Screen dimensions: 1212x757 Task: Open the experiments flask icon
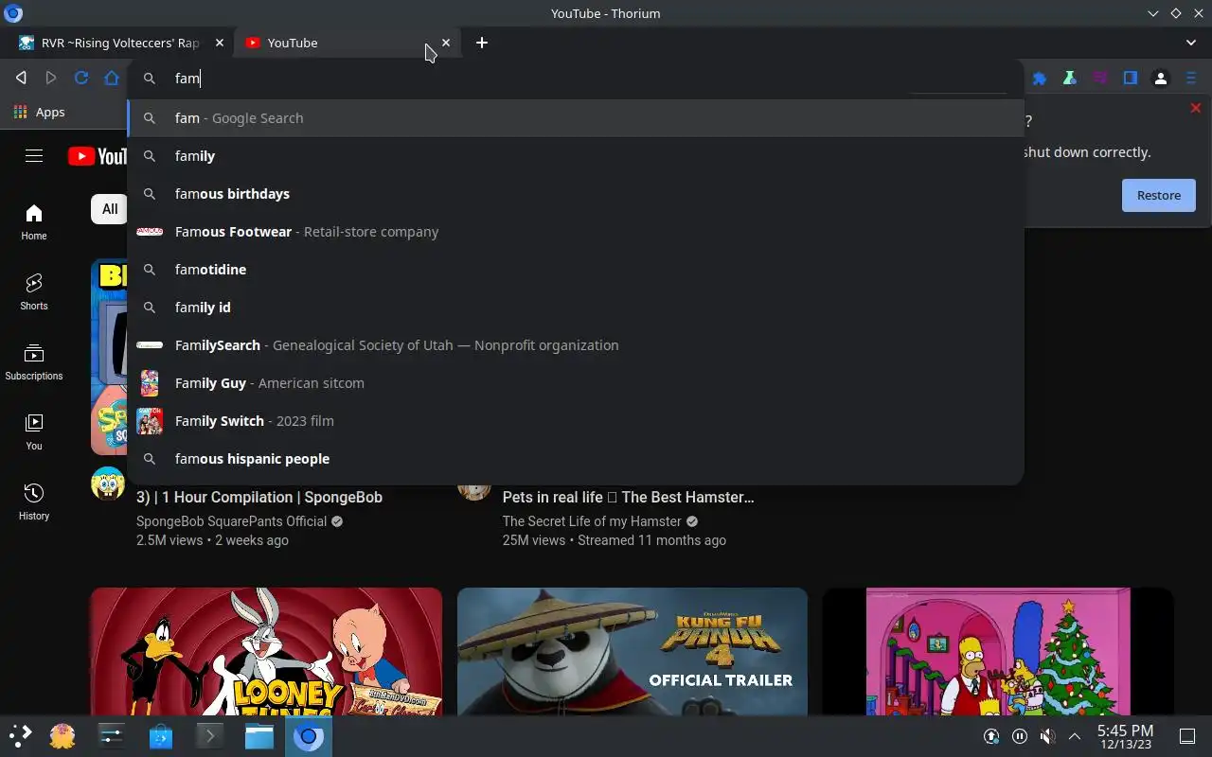[1070, 79]
